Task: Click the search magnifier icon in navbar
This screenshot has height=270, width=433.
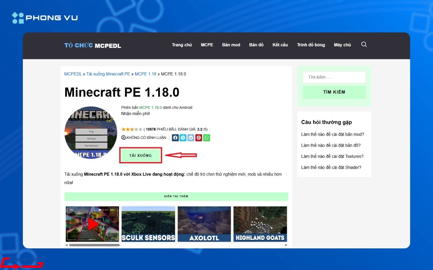Action: point(364,45)
